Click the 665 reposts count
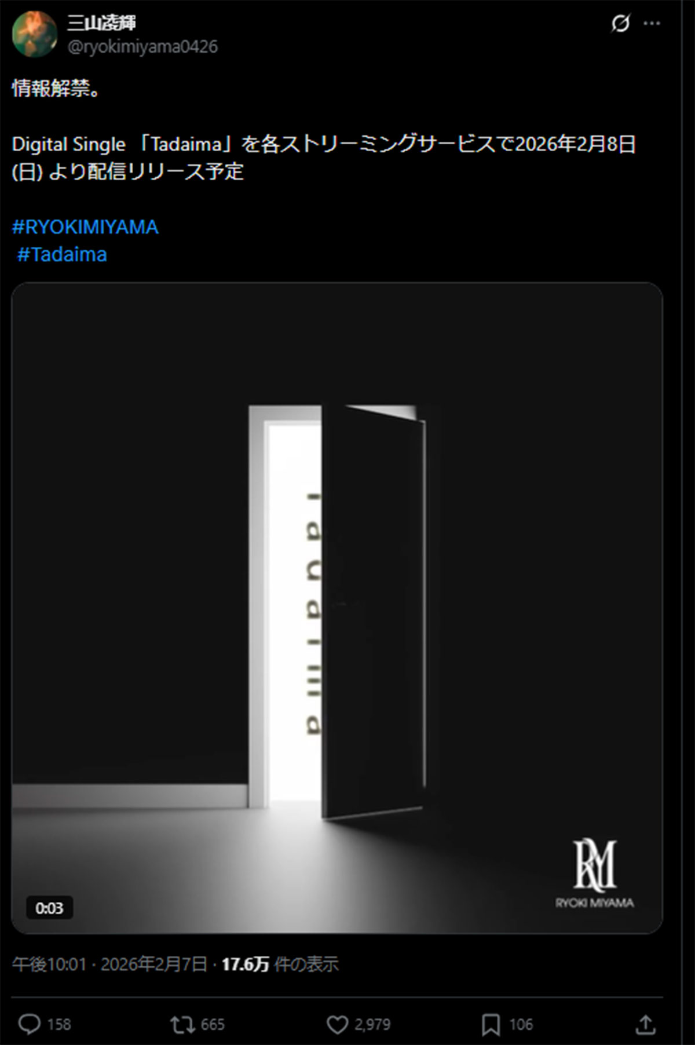The image size is (695, 1045). pos(213,1024)
